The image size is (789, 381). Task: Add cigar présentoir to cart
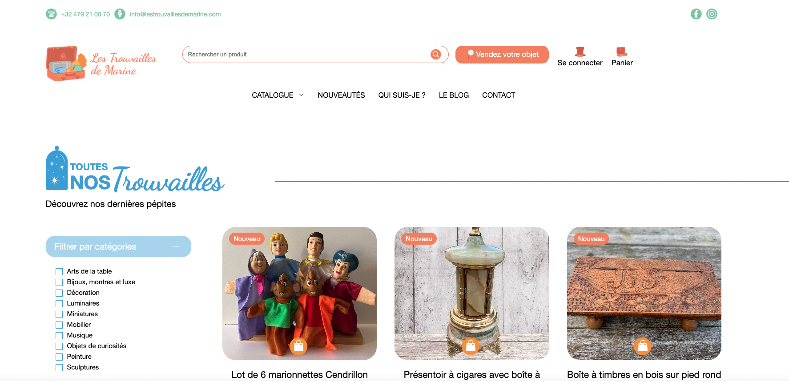pos(471,346)
